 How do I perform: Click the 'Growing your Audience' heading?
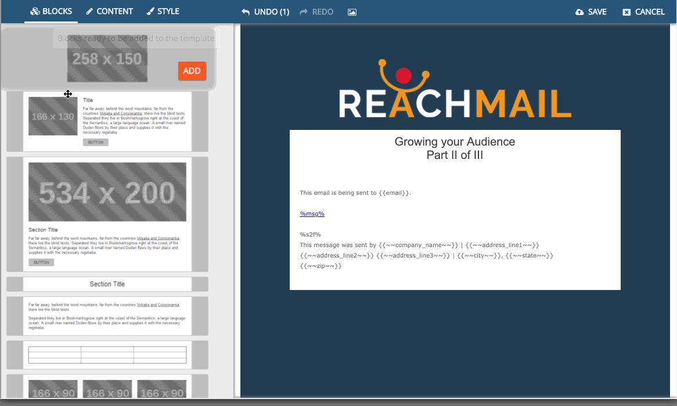click(x=455, y=142)
